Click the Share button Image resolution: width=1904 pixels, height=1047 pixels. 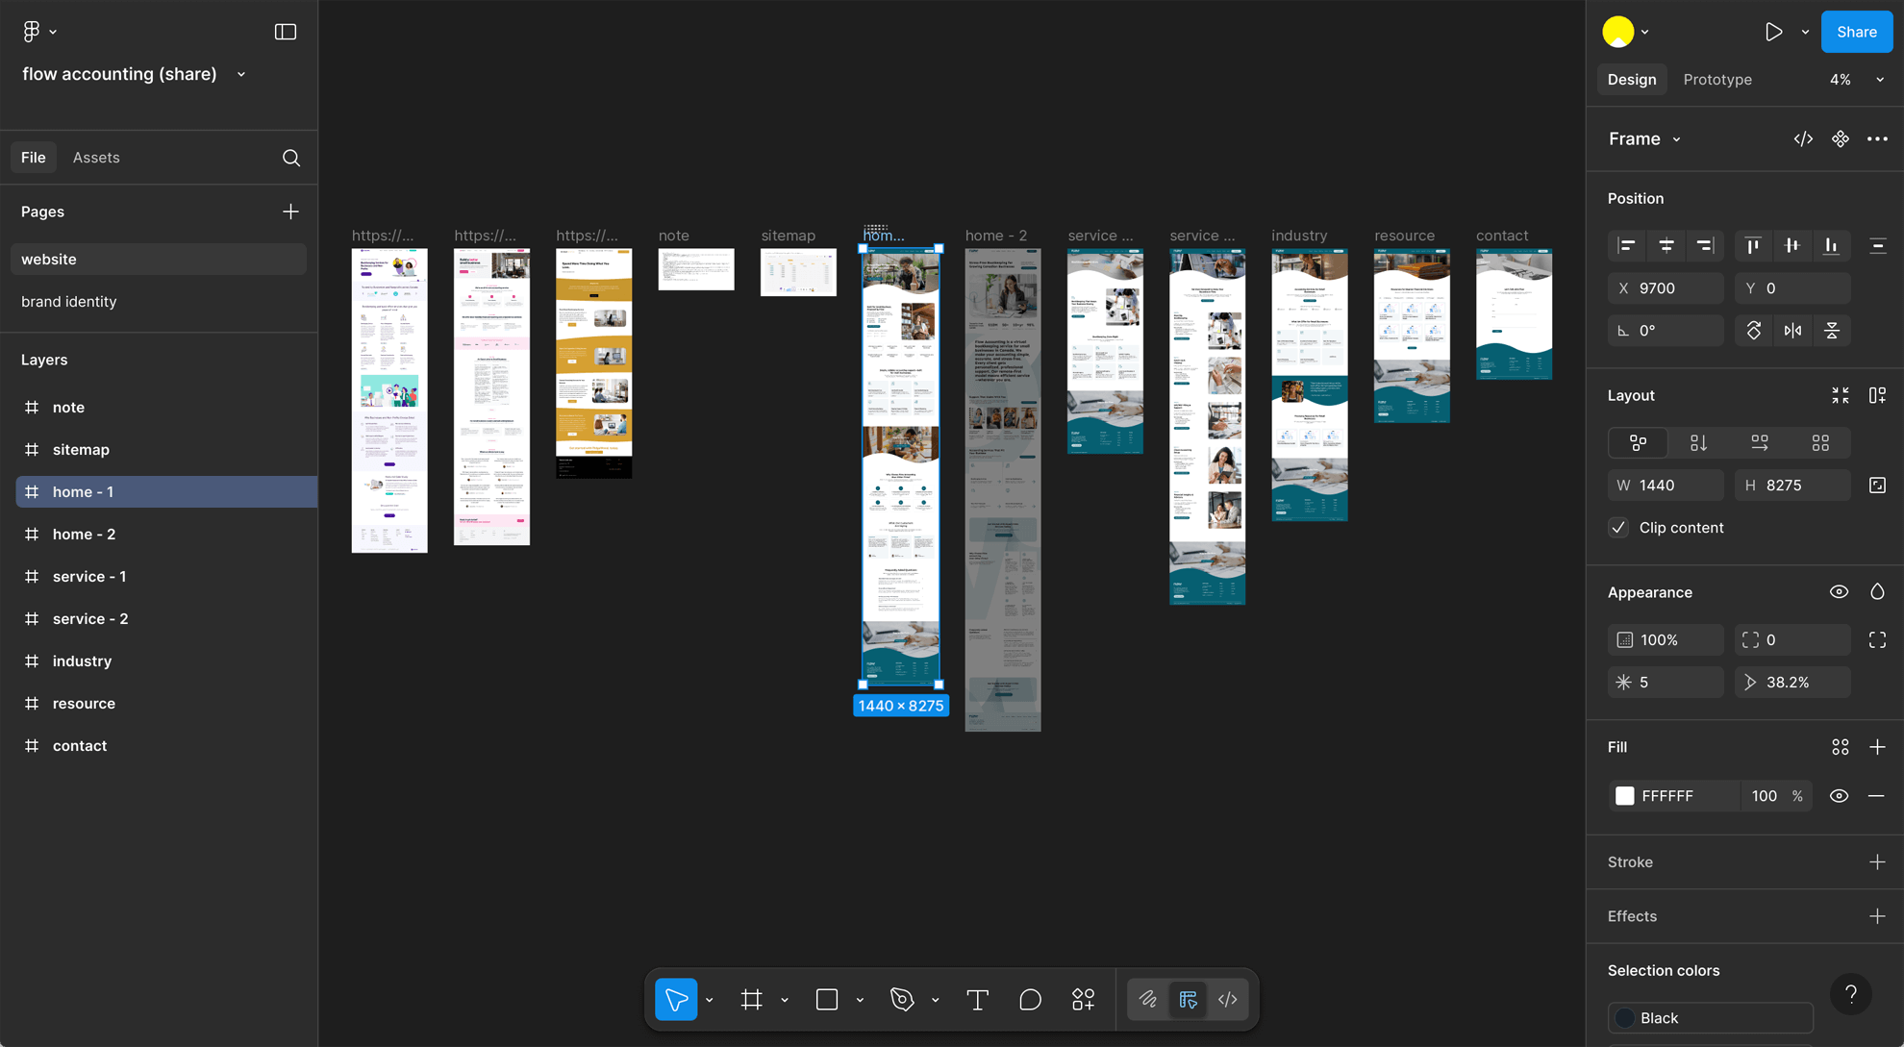tap(1856, 31)
